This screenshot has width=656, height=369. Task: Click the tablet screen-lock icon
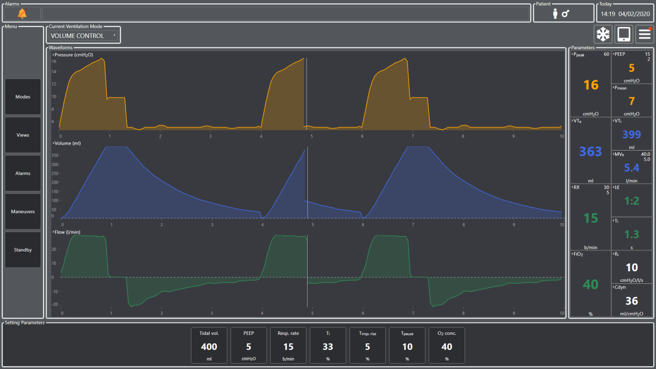coord(624,34)
